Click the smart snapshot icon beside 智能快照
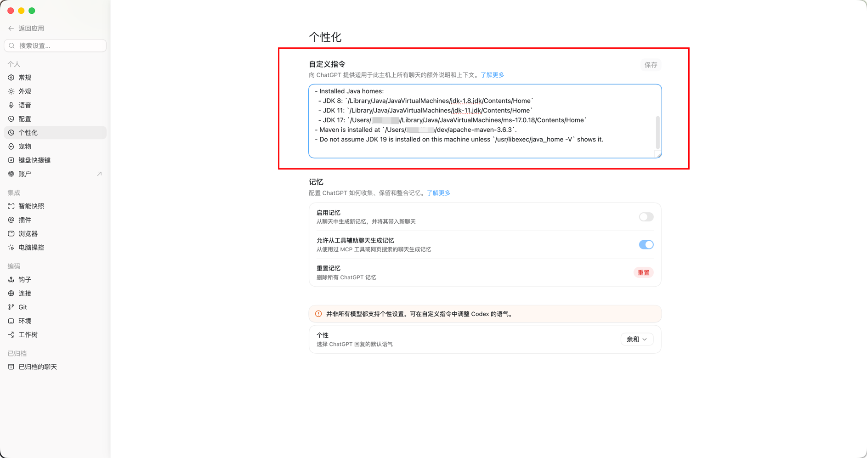This screenshot has width=867, height=458. pyautogui.click(x=11, y=206)
